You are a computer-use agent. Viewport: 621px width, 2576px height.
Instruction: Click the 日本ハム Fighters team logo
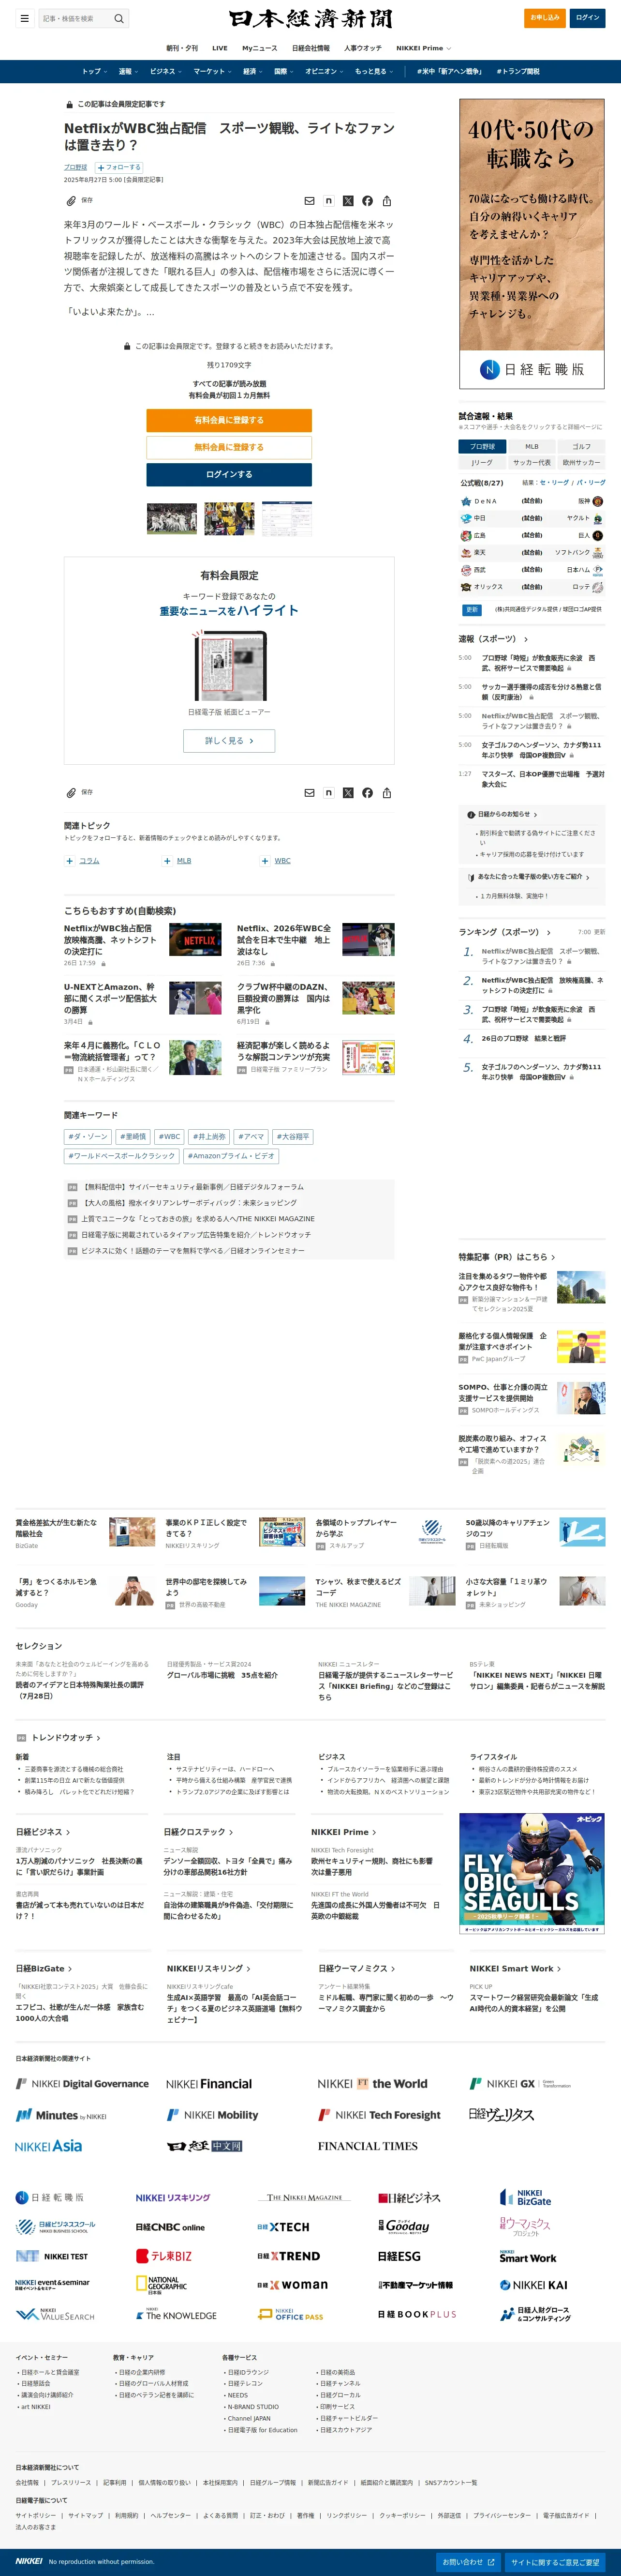click(x=597, y=570)
